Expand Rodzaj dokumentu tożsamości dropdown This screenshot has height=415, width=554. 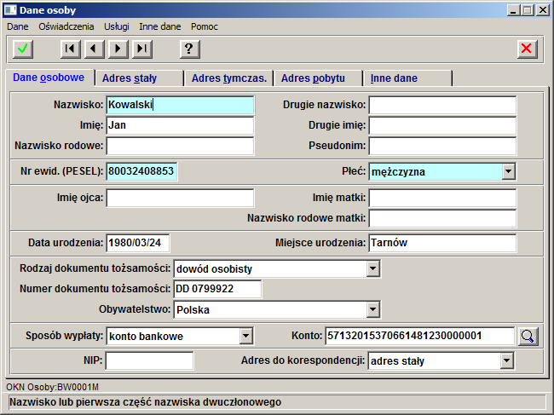[x=372, y=268]
